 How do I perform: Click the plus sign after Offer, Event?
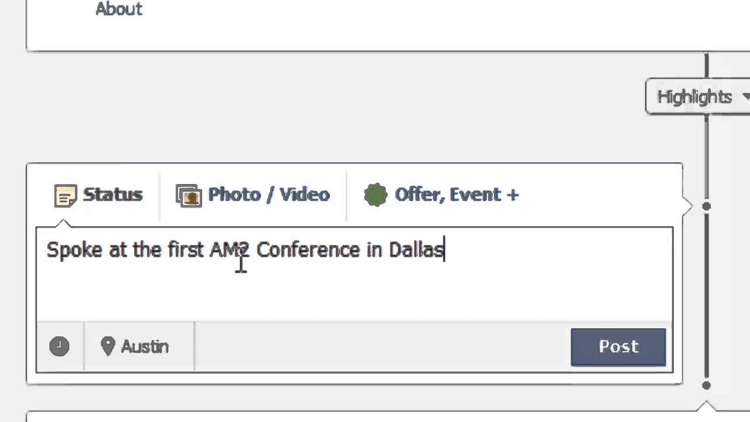tap(513, 195)
